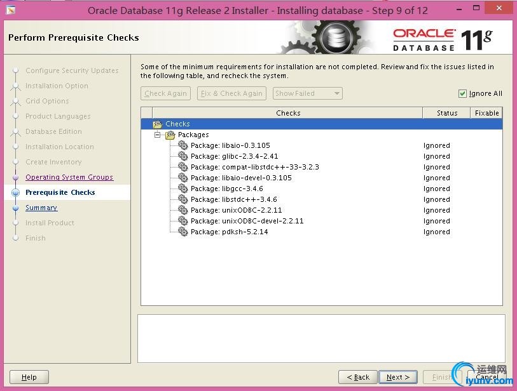Screen dimensions: 517x391
Task: Proceed with the Next button
Action: (398, 377)
